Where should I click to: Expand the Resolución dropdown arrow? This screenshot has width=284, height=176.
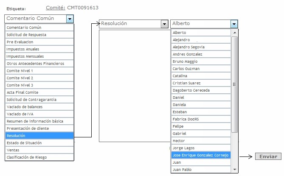164,24
